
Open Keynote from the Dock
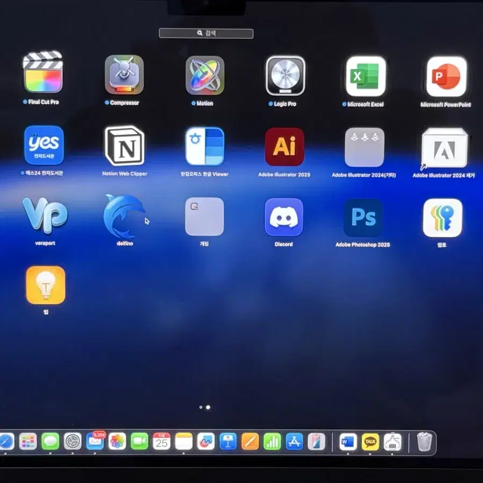point(228,442)
